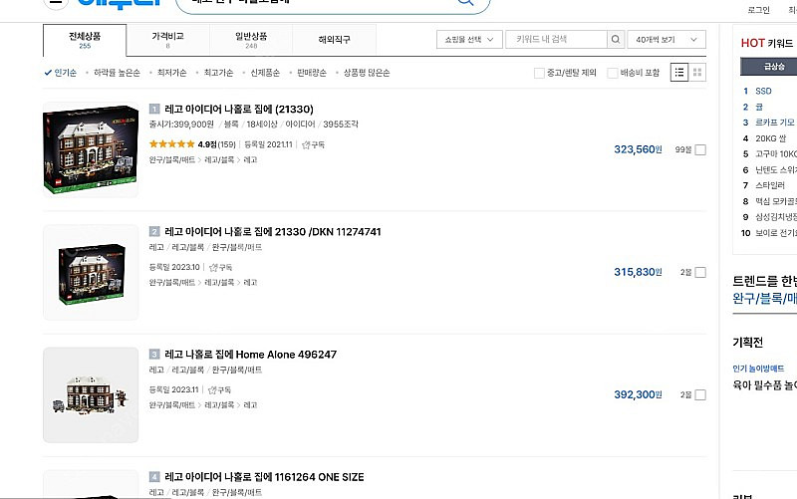The height and width of the screenshot is (499, 797).
Task: Toggle the 배송비 포함 checkbox
Action: (x=612, y=73)
